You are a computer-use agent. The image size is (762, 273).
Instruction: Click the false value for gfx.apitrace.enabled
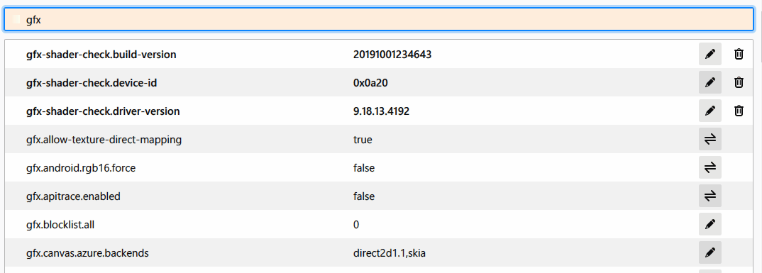pos(364,196)
